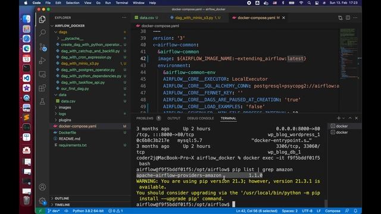Expand the logs folder

tap(62, 114)
